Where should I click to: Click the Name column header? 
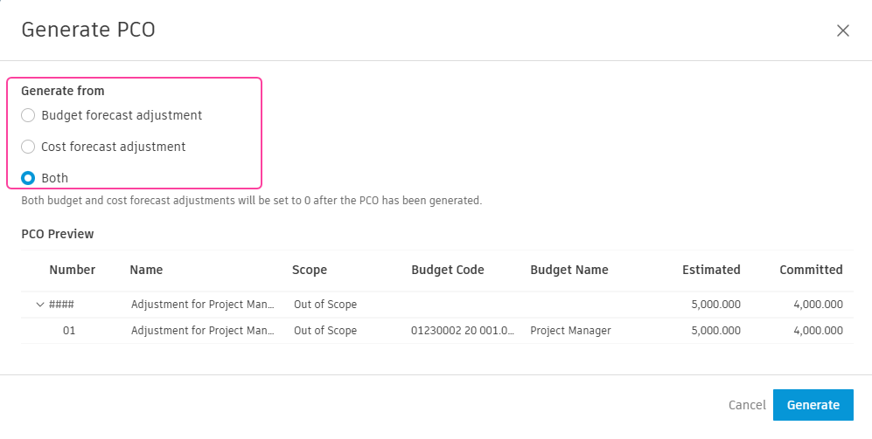[146, 270]
